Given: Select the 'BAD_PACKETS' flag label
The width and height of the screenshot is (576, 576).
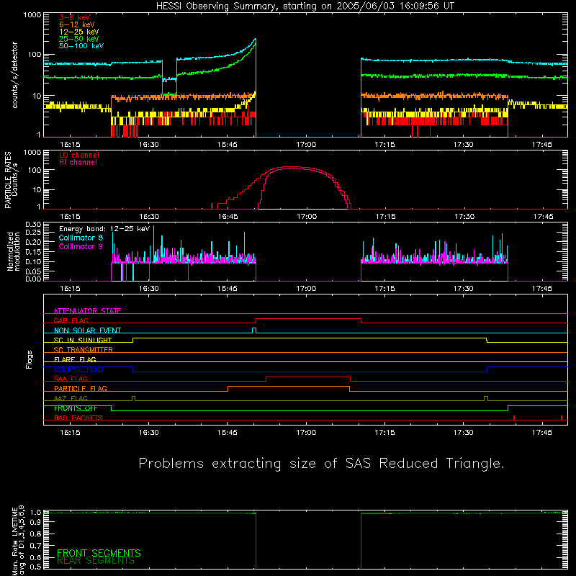Looking at the screenshot, I should point(78,418).
